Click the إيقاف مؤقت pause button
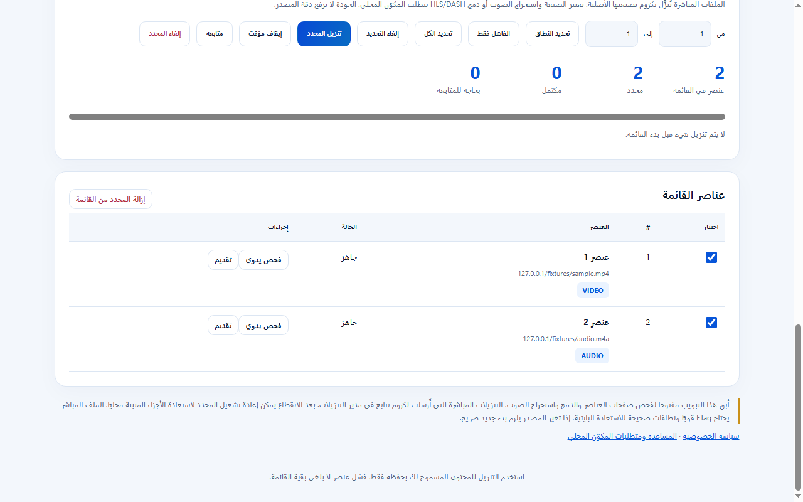803x502 pixels. 265,34
